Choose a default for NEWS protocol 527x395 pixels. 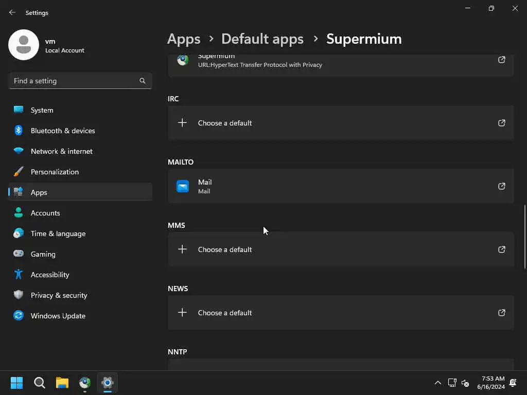pos(225,313)
